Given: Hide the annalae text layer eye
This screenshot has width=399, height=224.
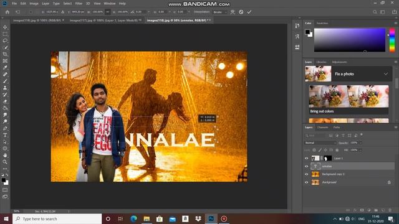Looking at the screenshot, I should point(306,166).
